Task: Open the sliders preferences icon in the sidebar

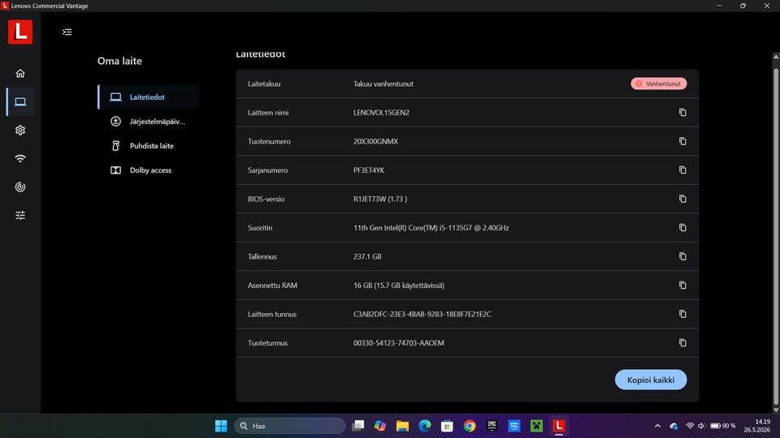Action: pyautogui.click(x=20, y=216)
